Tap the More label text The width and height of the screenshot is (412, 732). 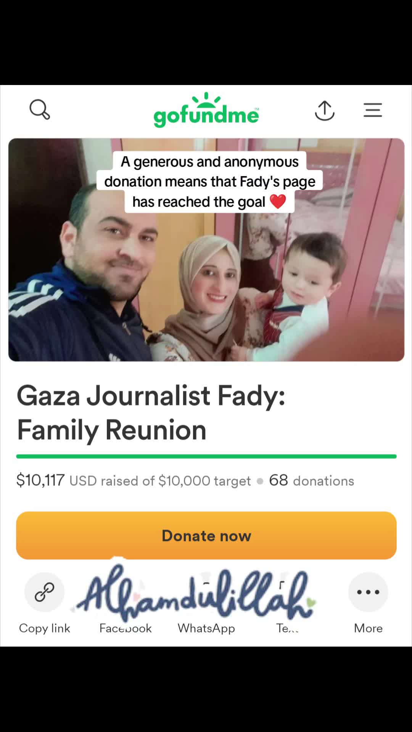pyautogui.click(x=368, y=628)
